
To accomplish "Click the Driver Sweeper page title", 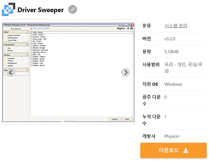I will tap(41, 10).
